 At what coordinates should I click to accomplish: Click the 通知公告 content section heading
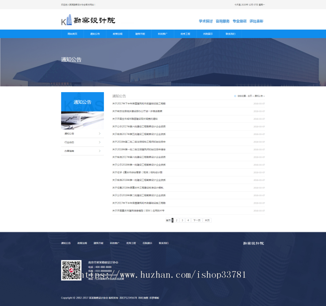(x=119, y=96)
